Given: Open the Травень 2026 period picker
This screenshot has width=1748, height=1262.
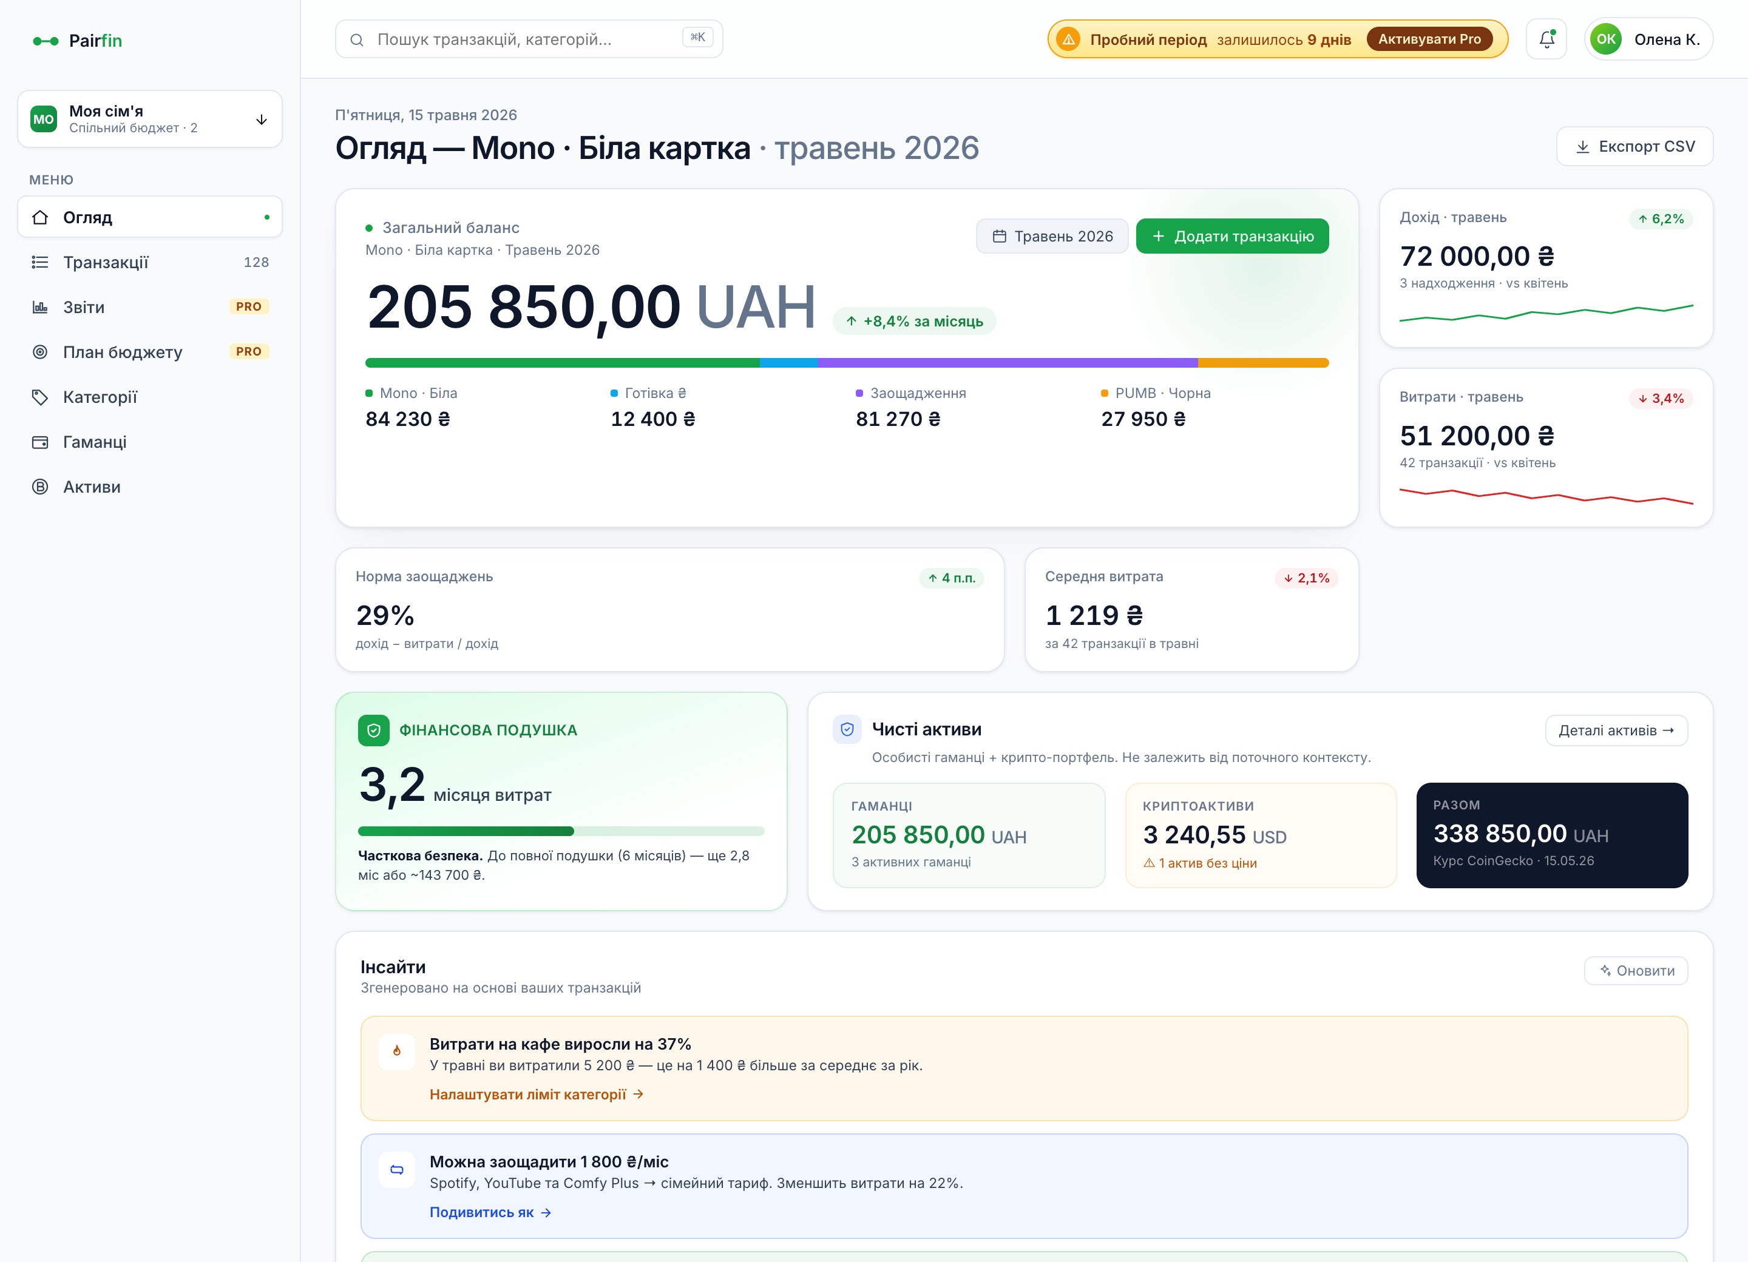Looking at the screenshot, I should coord(1052,237).
